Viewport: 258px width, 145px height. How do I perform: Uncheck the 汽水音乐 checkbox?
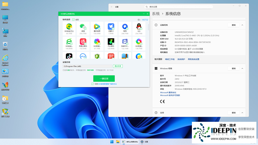pos(113,44)
